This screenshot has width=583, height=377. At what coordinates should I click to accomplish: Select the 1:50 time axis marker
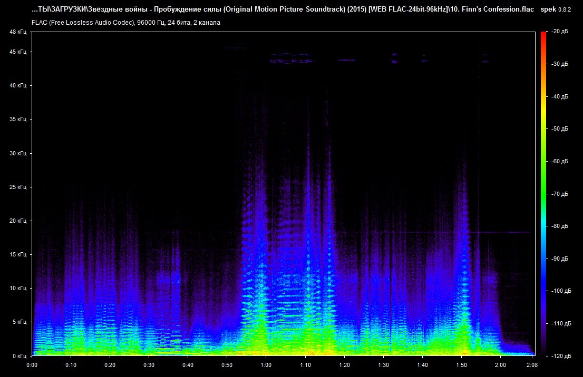coord(461,364)
